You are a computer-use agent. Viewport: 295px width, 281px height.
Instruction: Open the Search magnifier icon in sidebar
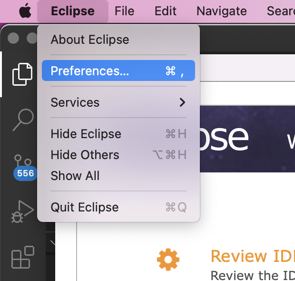(x=23, y=120)
